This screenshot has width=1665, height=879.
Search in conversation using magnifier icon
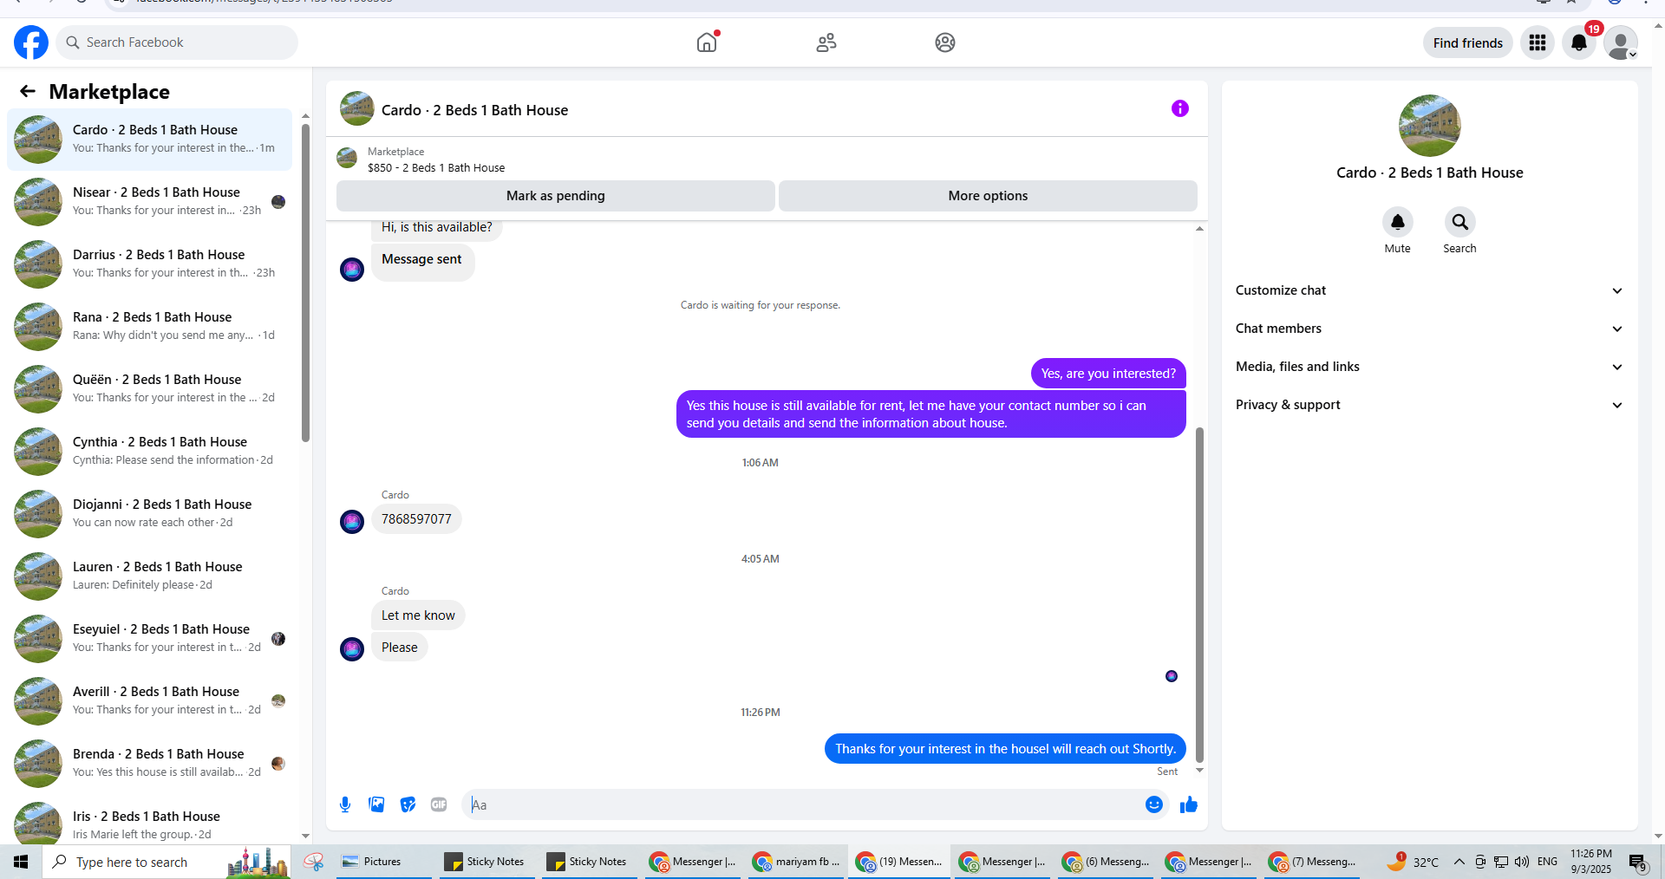coord(1460,223)
